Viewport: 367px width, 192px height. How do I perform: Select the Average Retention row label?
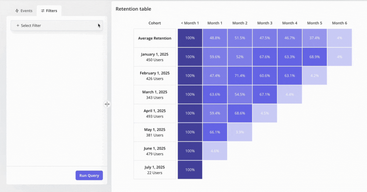[154, 38]
